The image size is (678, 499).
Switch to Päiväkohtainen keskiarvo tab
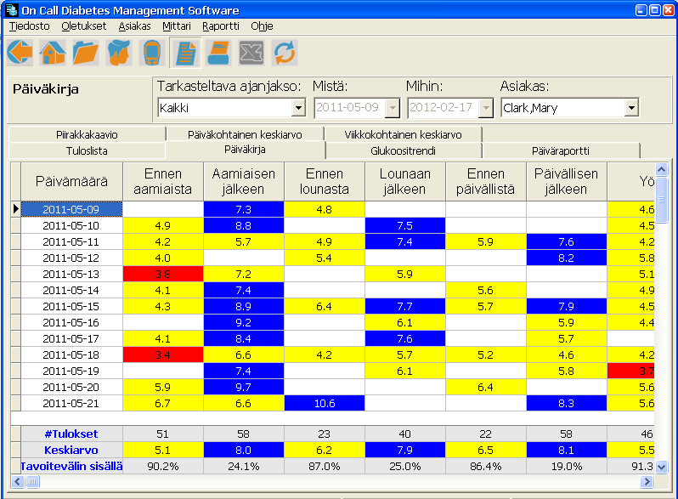tap(245, 134)
